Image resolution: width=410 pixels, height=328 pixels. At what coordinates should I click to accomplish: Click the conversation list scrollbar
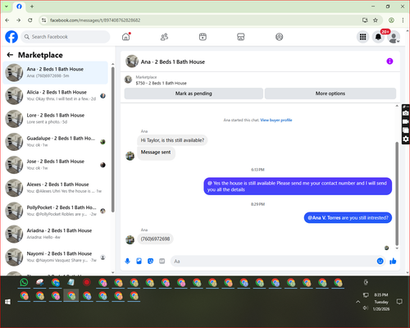pyautogui.click(x=112, y=139)
